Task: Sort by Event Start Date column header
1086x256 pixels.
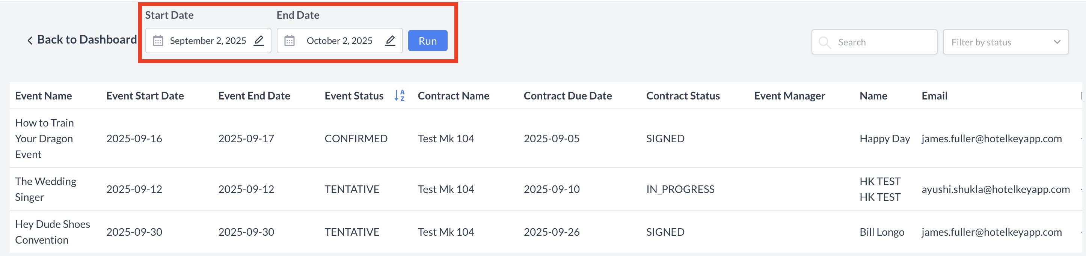Action: point(145,96)
